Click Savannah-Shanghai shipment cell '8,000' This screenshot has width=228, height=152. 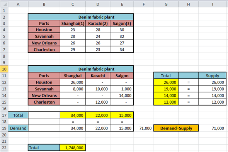pos(73,89)
